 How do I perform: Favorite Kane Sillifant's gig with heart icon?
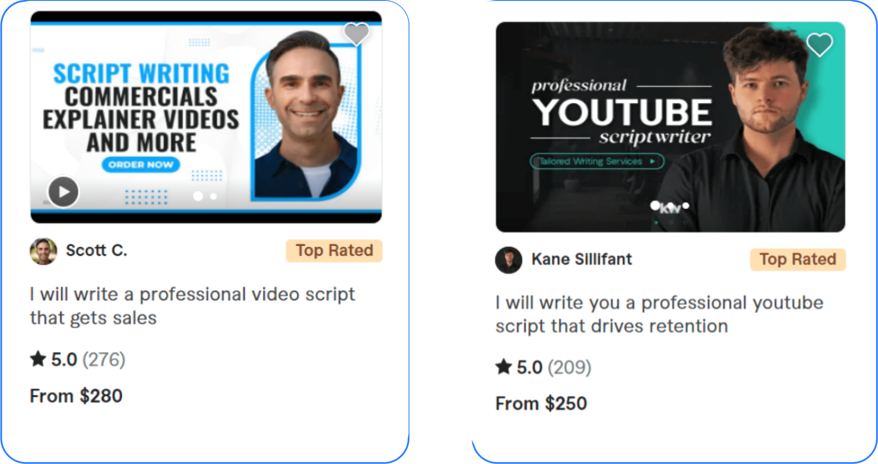point(820,45)
